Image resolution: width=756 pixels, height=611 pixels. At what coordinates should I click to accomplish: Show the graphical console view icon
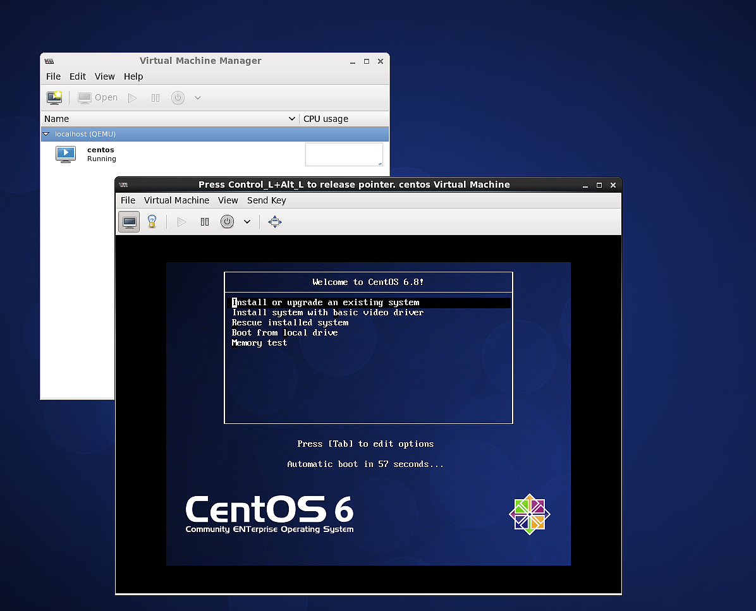point(129,222)
